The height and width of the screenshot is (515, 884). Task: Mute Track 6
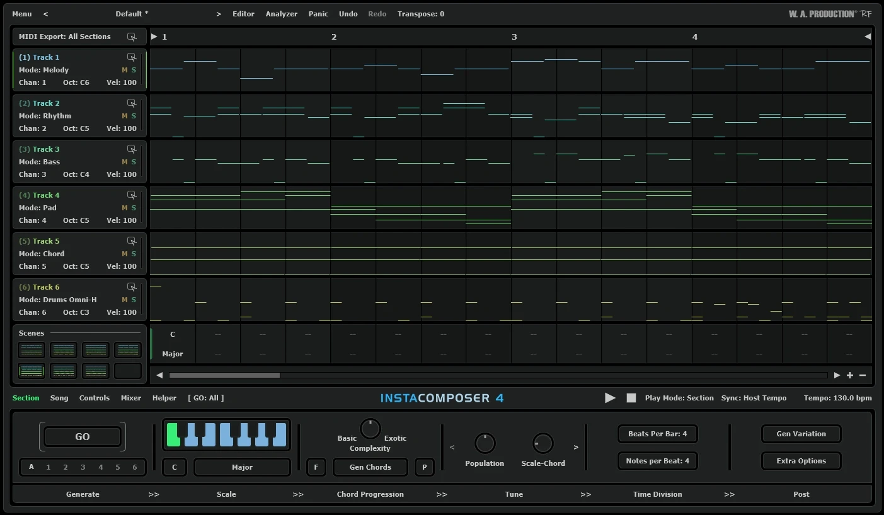(x=125, y=300)
